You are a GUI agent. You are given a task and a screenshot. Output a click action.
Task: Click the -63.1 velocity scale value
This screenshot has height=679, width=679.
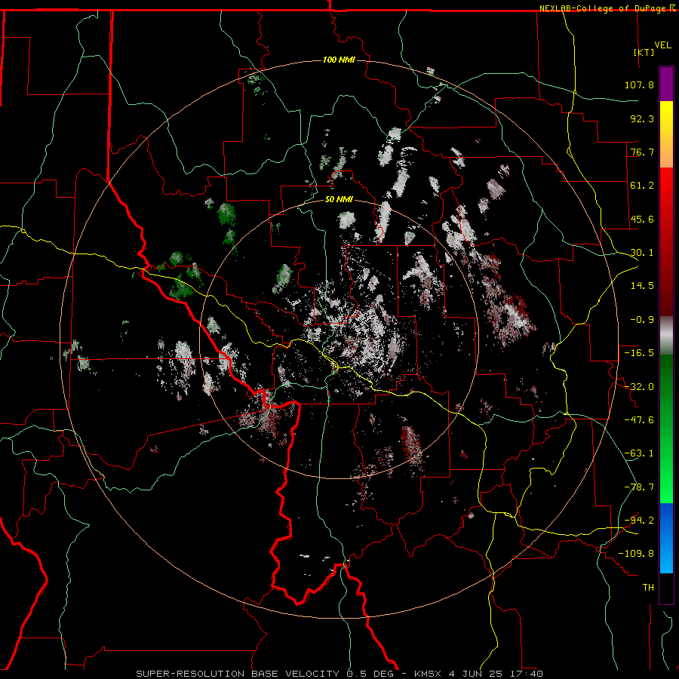pyautogui.click(x=639, y=453)
